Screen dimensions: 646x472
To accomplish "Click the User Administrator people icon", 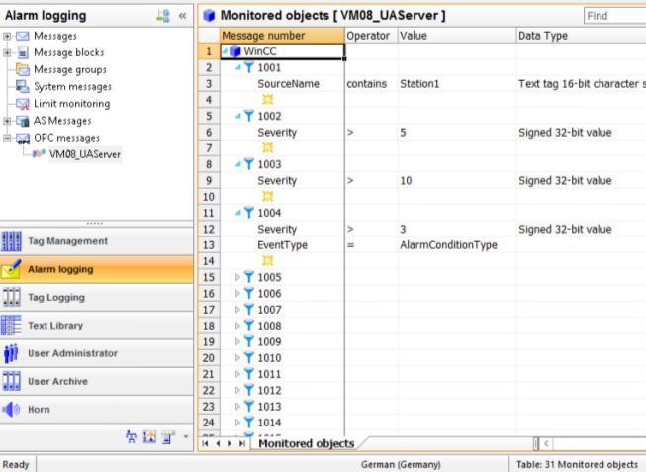I will [11, 353].
